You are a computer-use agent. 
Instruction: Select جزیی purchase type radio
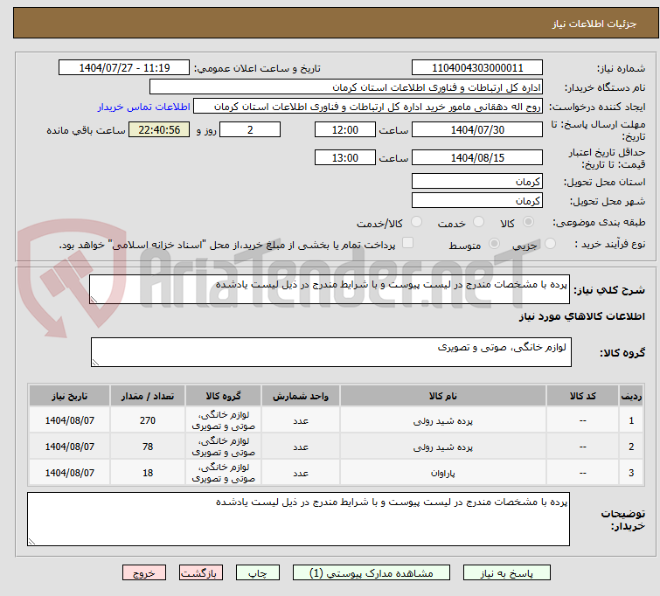(x=549, y=245)
